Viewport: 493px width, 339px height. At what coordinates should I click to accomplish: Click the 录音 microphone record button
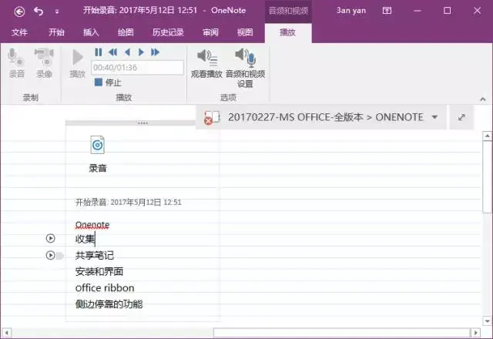coord(17,63)
